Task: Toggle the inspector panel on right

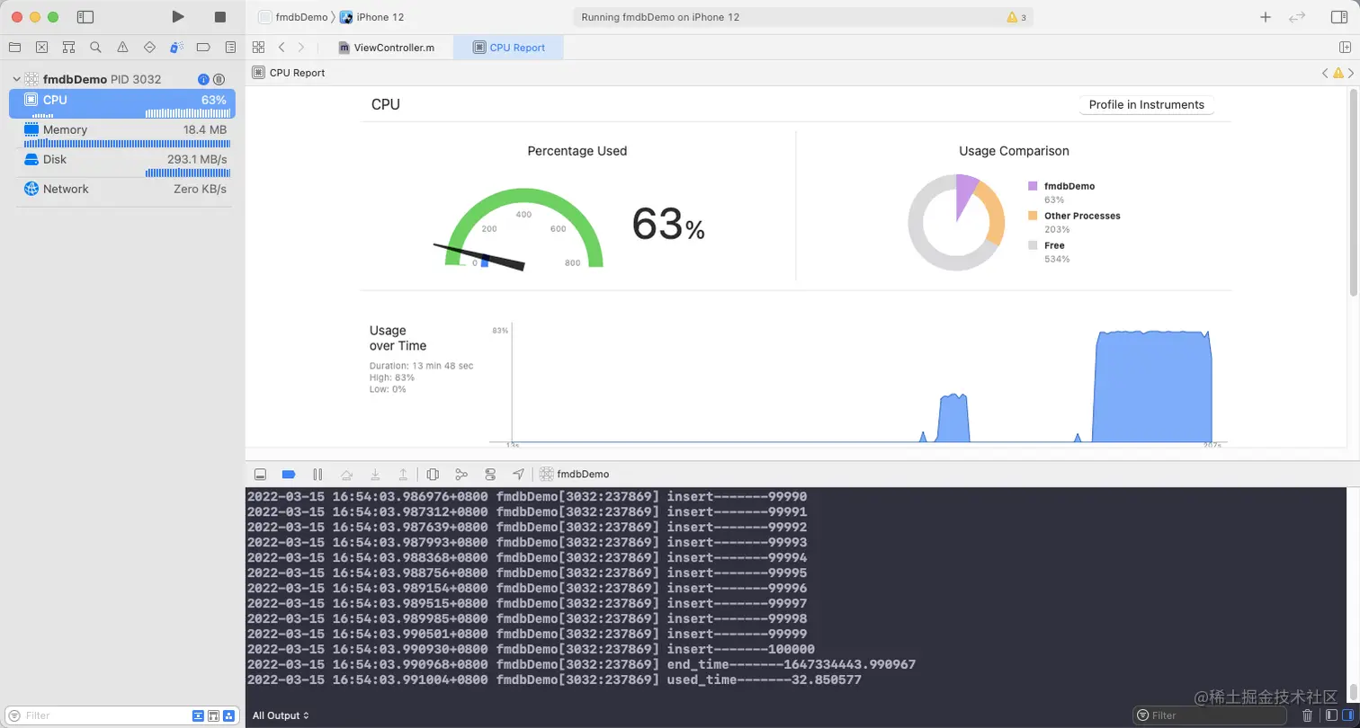Action: [x=1338, y=17]
